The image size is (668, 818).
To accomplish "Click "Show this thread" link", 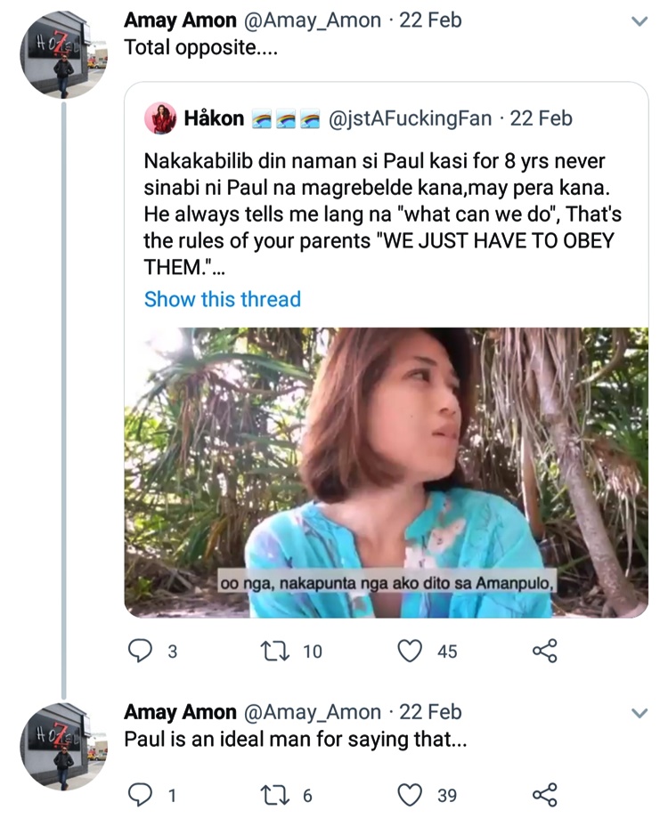I will [223, 299].
